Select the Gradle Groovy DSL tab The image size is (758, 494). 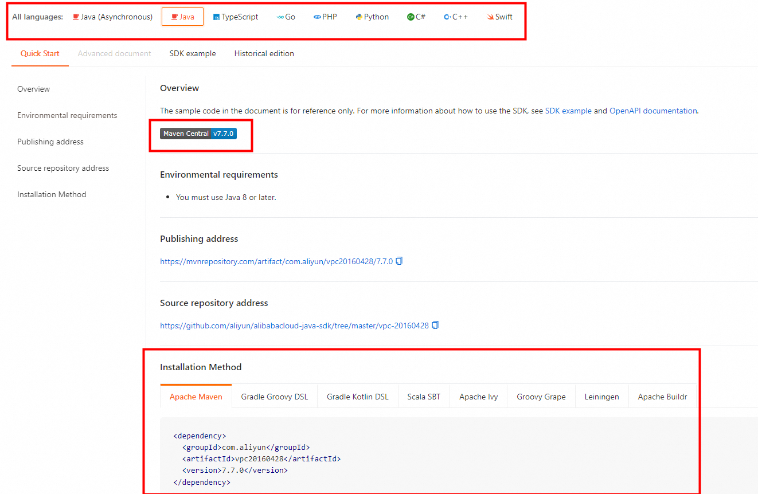pyautogui.click(x=275, y=397)
